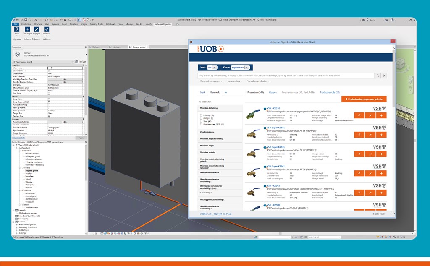
Task: Click the UOB logo in the dialog header
Action: [211, 49]
